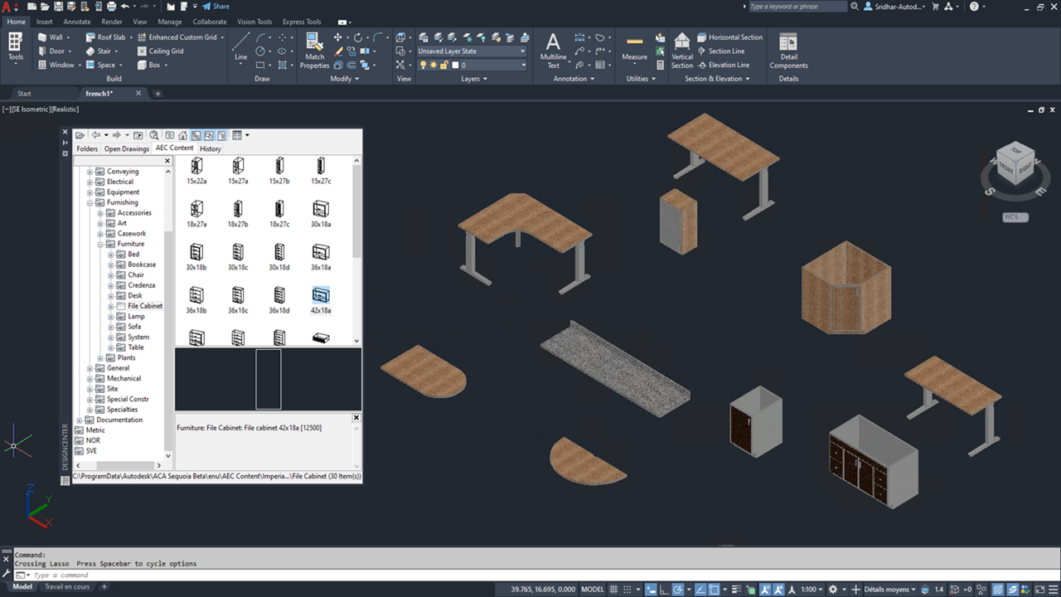
Task: Collapse the File Cabinet tree node
Action: click(x=110, y=306)
